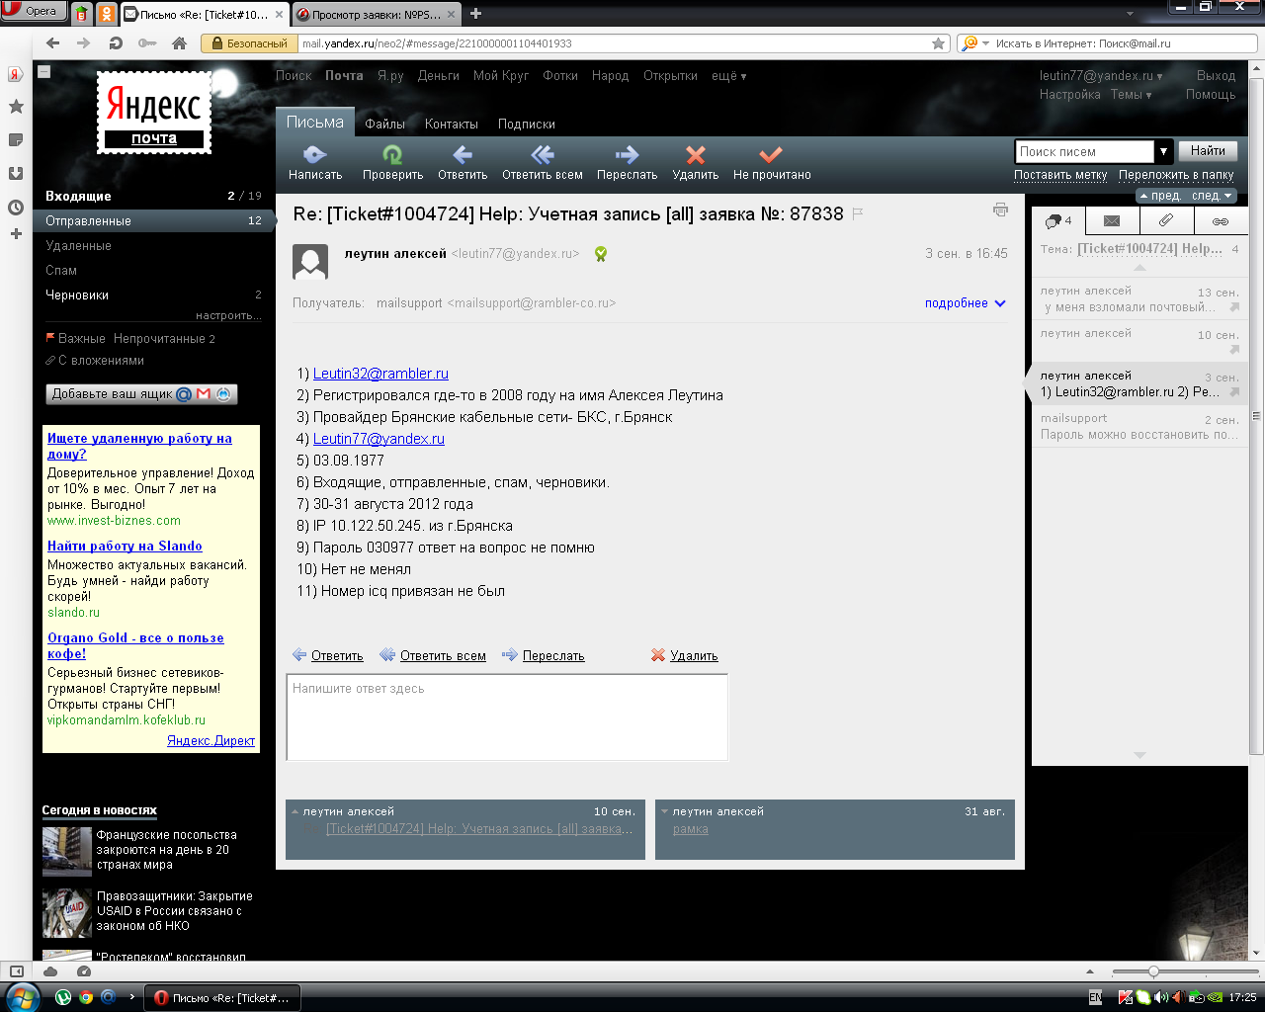
Task: Open the Notes panel in the Opera sidebar
Action: [15, 140]
